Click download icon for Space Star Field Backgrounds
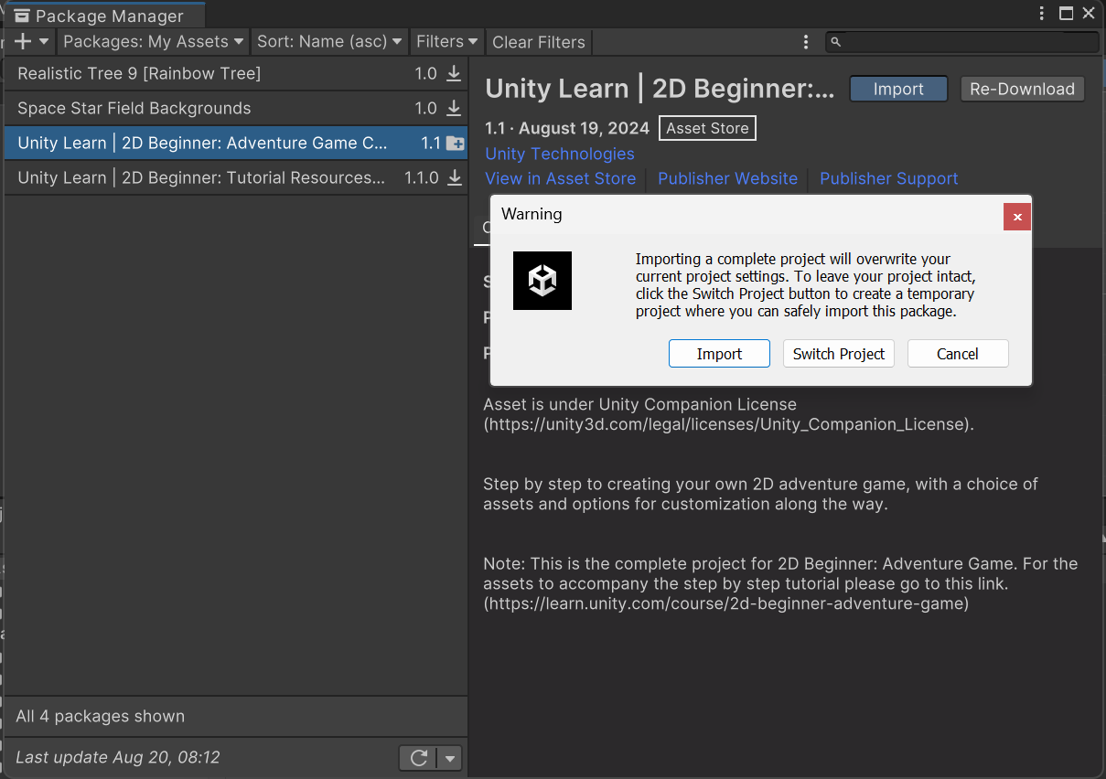 click(x=454, y=109)
